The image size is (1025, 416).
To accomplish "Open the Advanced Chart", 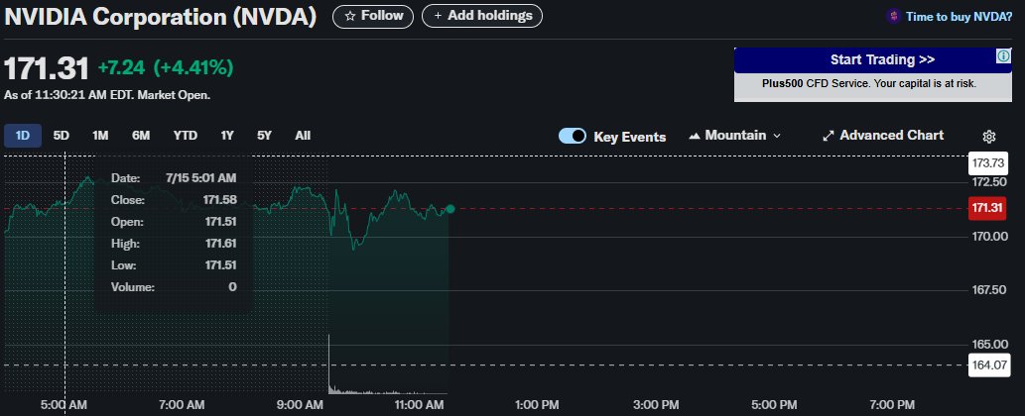I will 882,136.
